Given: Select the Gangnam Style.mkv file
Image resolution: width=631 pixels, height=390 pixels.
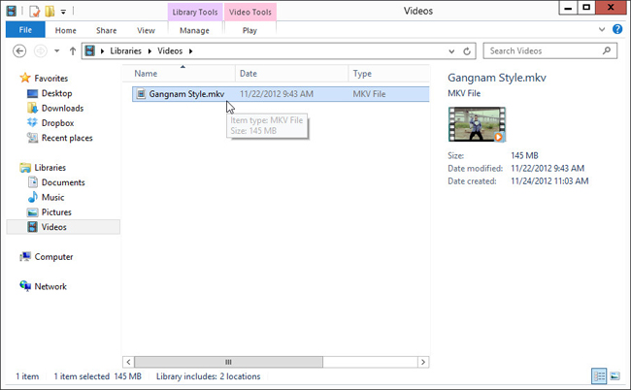Looking at the screenshot, I should click(x=281, y=94).
